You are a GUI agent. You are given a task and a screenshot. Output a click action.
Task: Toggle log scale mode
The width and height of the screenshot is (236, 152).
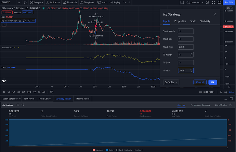click(225, 92)
